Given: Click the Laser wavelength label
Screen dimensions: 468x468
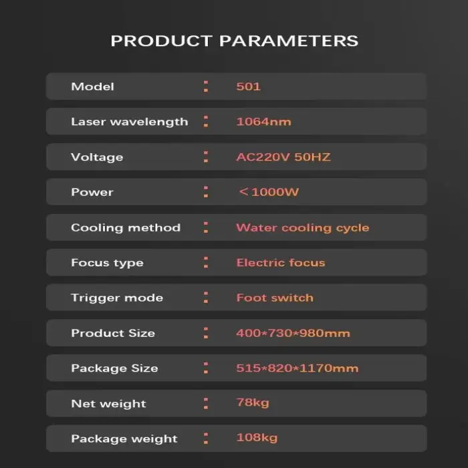Looking at the screenshot, I should [x=129, y=122].
